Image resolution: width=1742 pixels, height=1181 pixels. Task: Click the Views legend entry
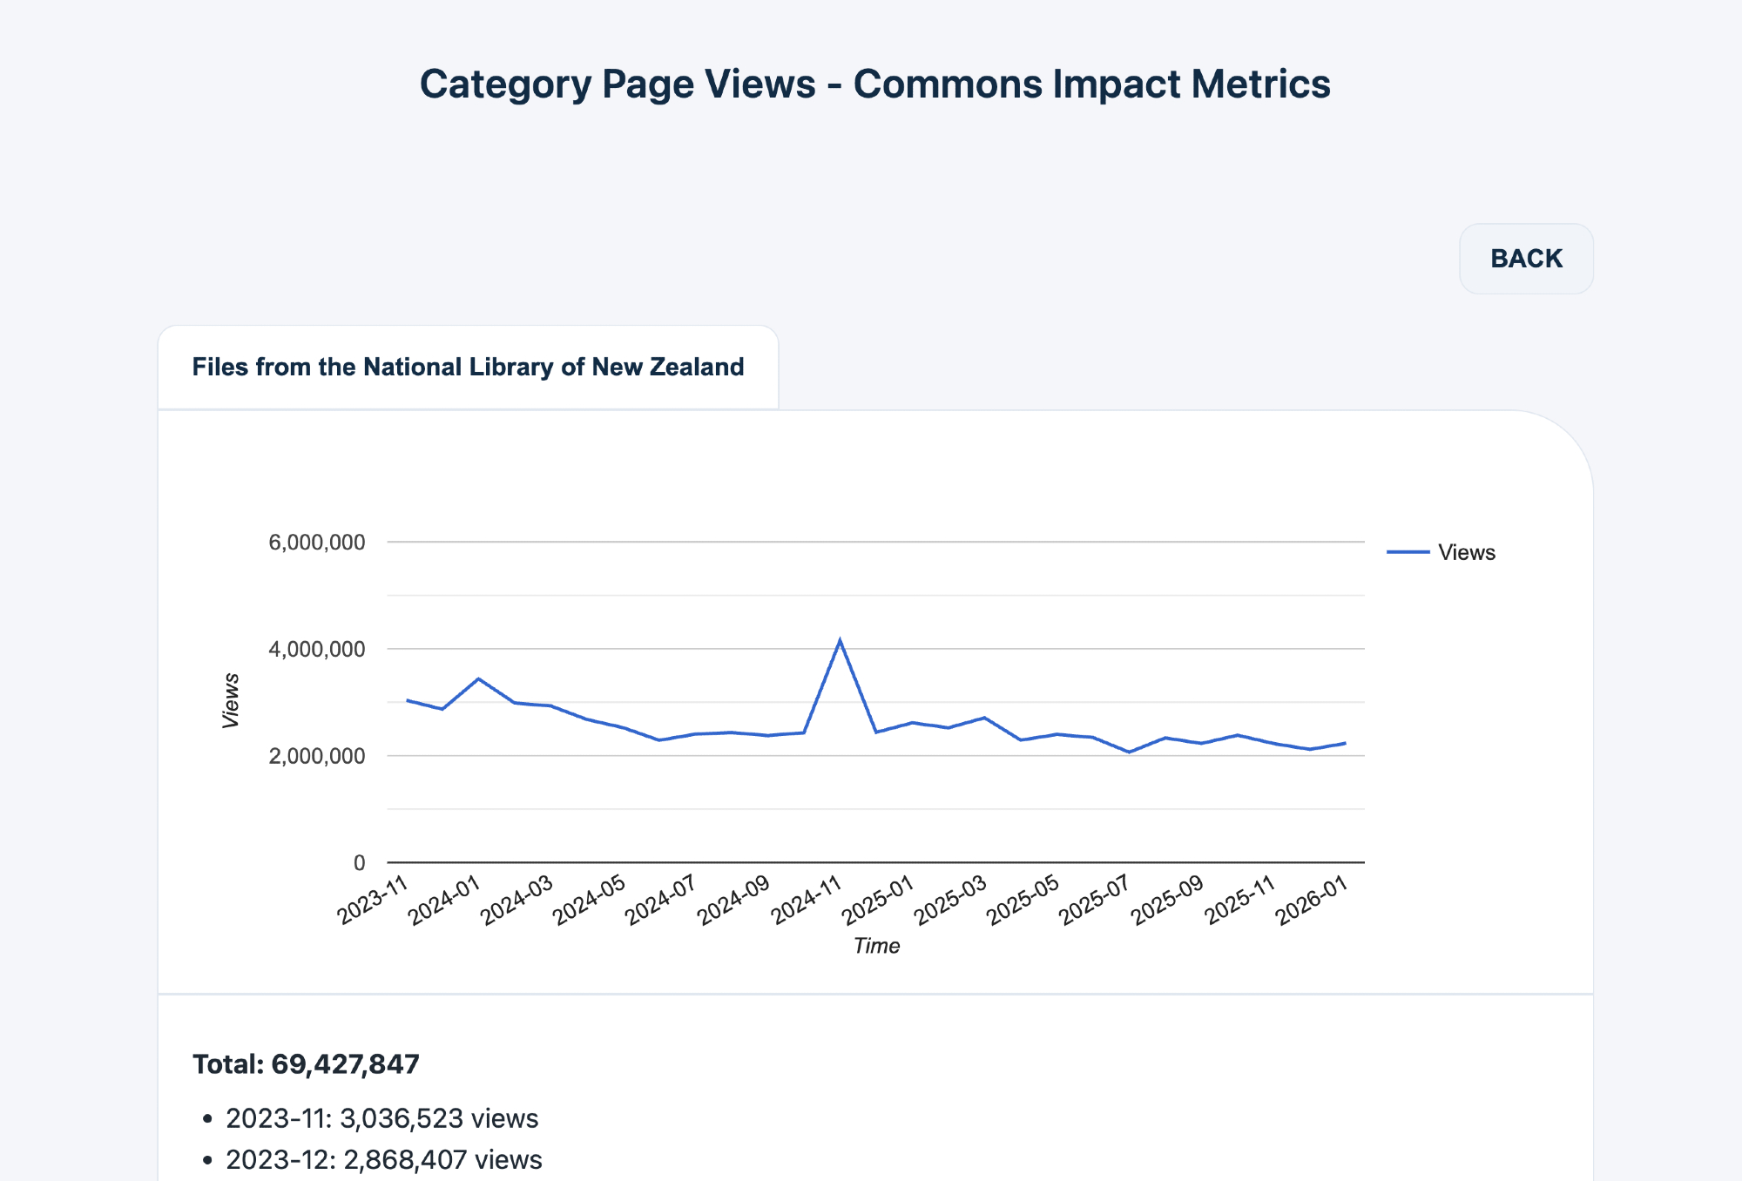point(1466,552)
